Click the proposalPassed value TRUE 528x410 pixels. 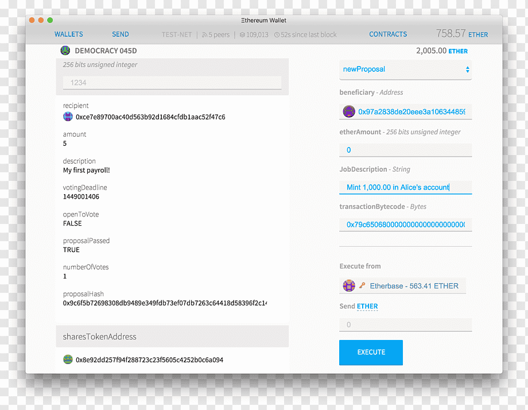(71, 250)
